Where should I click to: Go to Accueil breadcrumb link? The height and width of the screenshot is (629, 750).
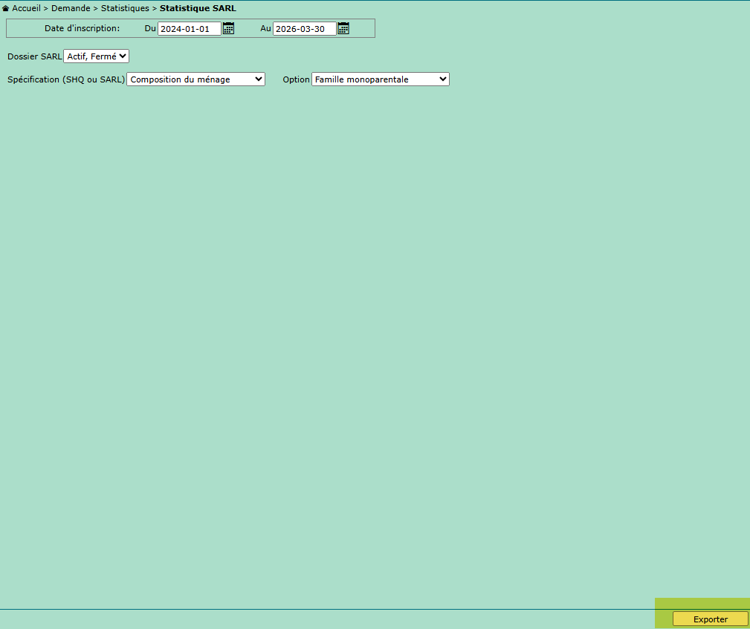click(26, 8)
